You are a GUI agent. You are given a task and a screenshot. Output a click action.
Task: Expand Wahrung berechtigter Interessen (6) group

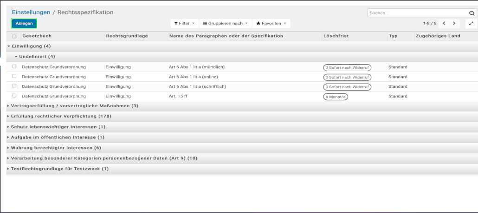click(56, 148)
